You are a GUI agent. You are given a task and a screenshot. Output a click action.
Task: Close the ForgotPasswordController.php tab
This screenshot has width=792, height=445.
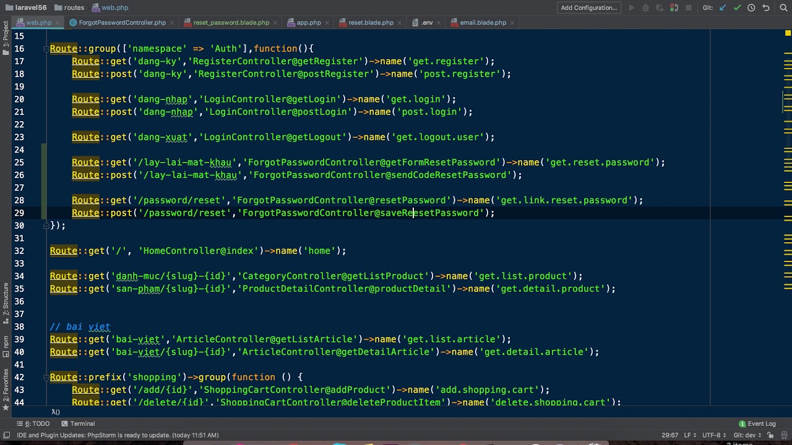[173, 23]
